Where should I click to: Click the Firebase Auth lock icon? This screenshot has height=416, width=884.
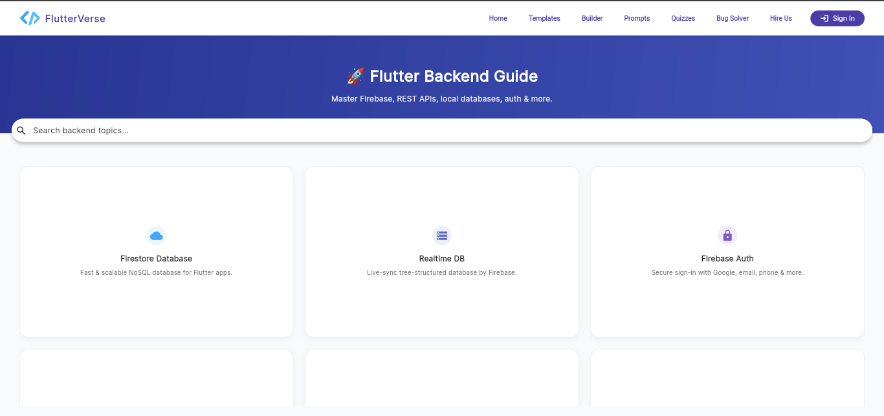pos(727,235)
